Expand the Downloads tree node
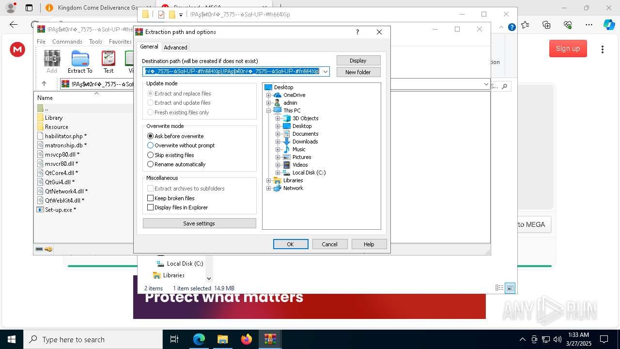 point(278,142)
